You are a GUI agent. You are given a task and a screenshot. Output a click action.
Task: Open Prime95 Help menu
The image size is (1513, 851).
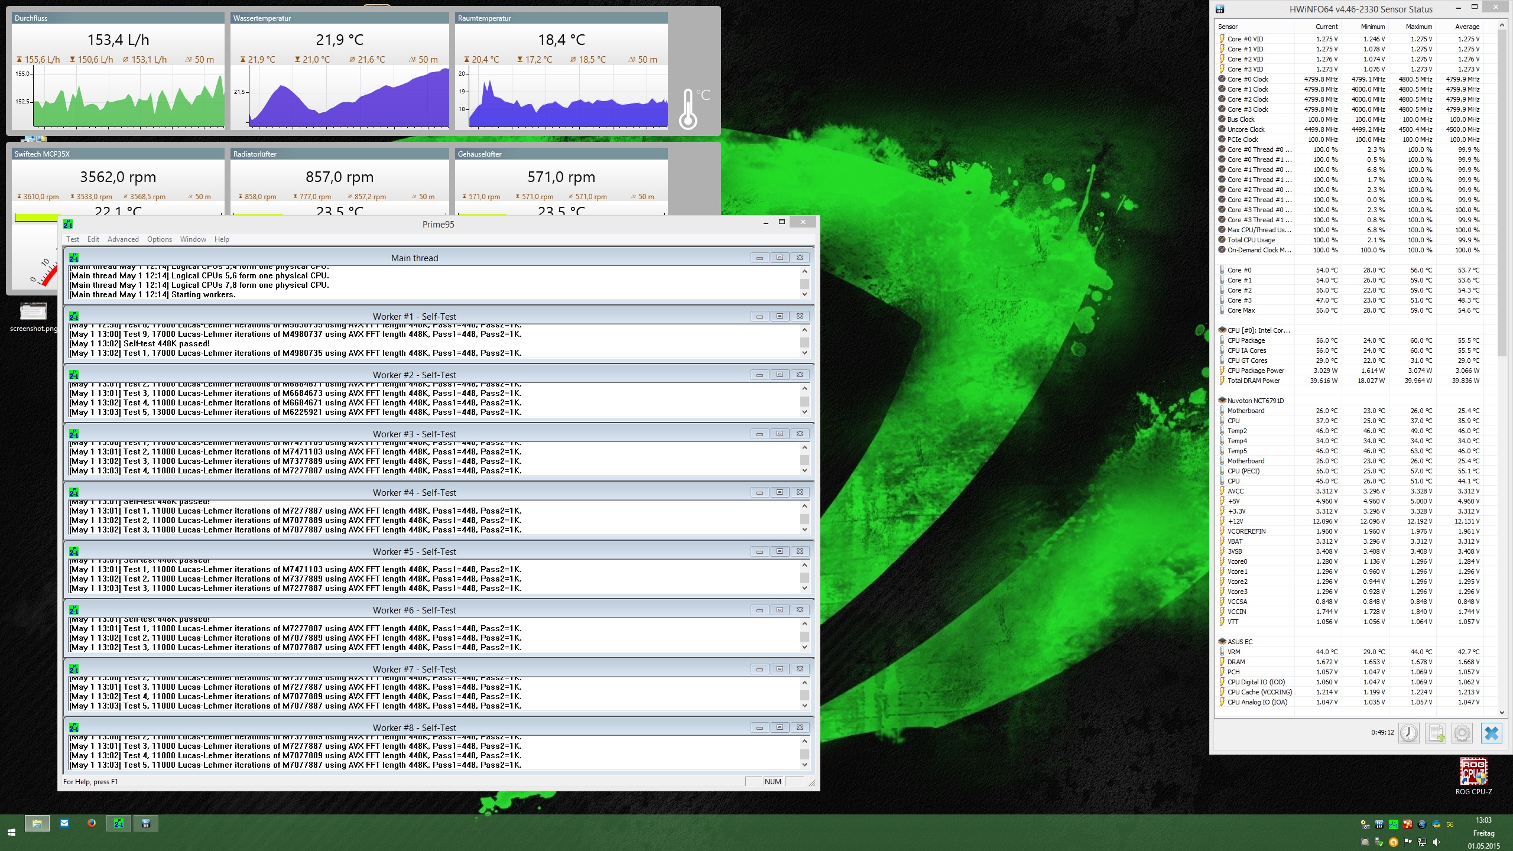click(x=222, y=239)
